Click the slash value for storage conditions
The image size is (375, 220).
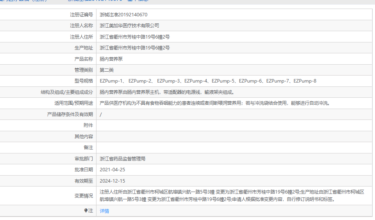(x=101, y=114)
